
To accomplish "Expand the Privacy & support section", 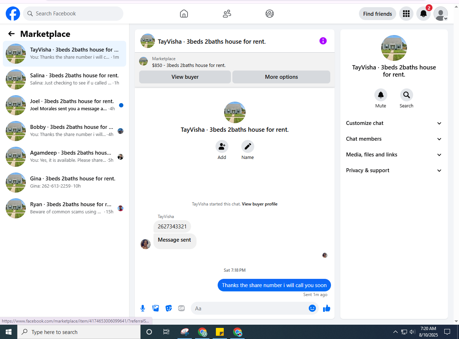I will pyautogui.click(x=394, y=170).
